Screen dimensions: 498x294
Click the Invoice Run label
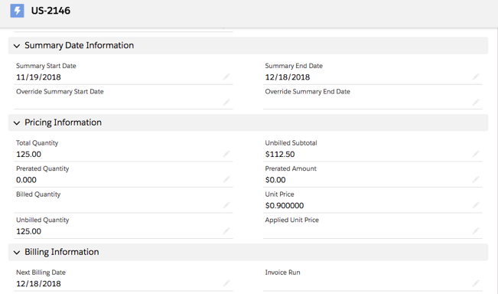[x=283, y=273]
